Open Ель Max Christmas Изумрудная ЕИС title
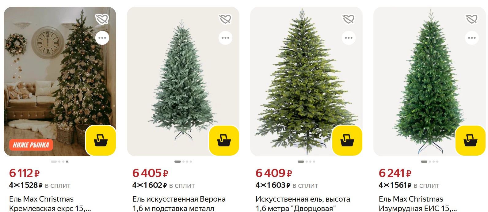This screenshot has width=488, height=212. click(417, 204)
